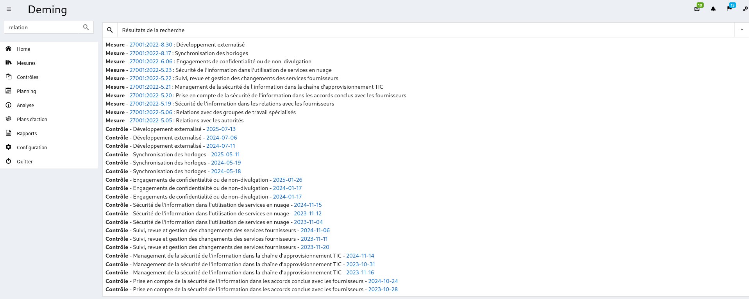The image size is (749, 299).
Task: Select Analyse in the sidebar
Action: click(25, 105)
